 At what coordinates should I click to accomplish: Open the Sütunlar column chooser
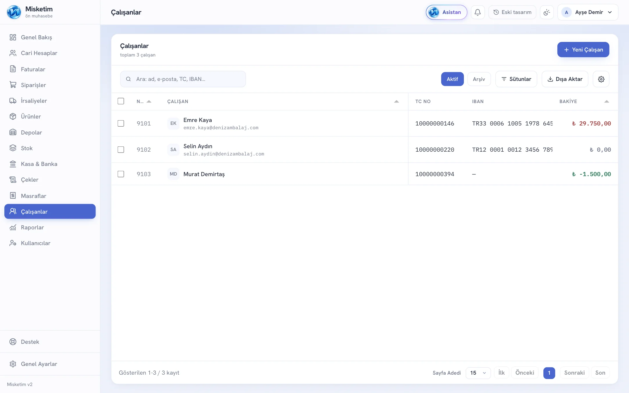pos(516,79)
